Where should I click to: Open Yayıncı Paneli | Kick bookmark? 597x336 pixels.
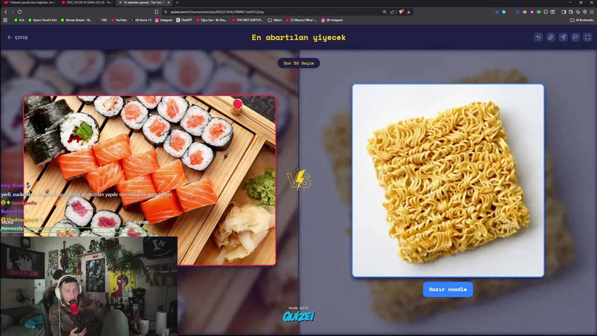[42, 20]
